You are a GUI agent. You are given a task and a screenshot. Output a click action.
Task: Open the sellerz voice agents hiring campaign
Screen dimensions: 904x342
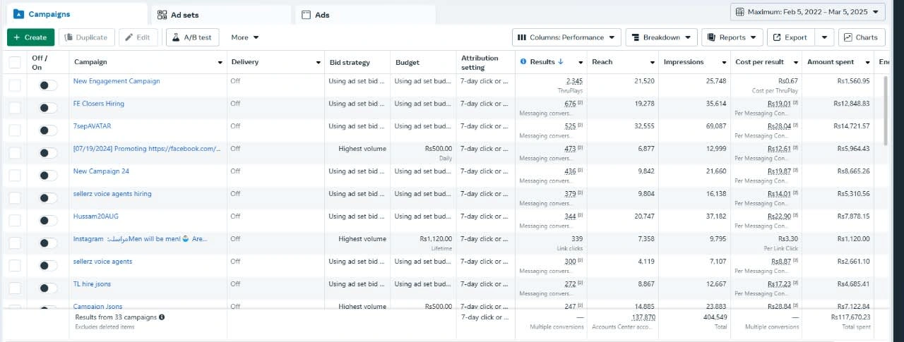[112, 194]
